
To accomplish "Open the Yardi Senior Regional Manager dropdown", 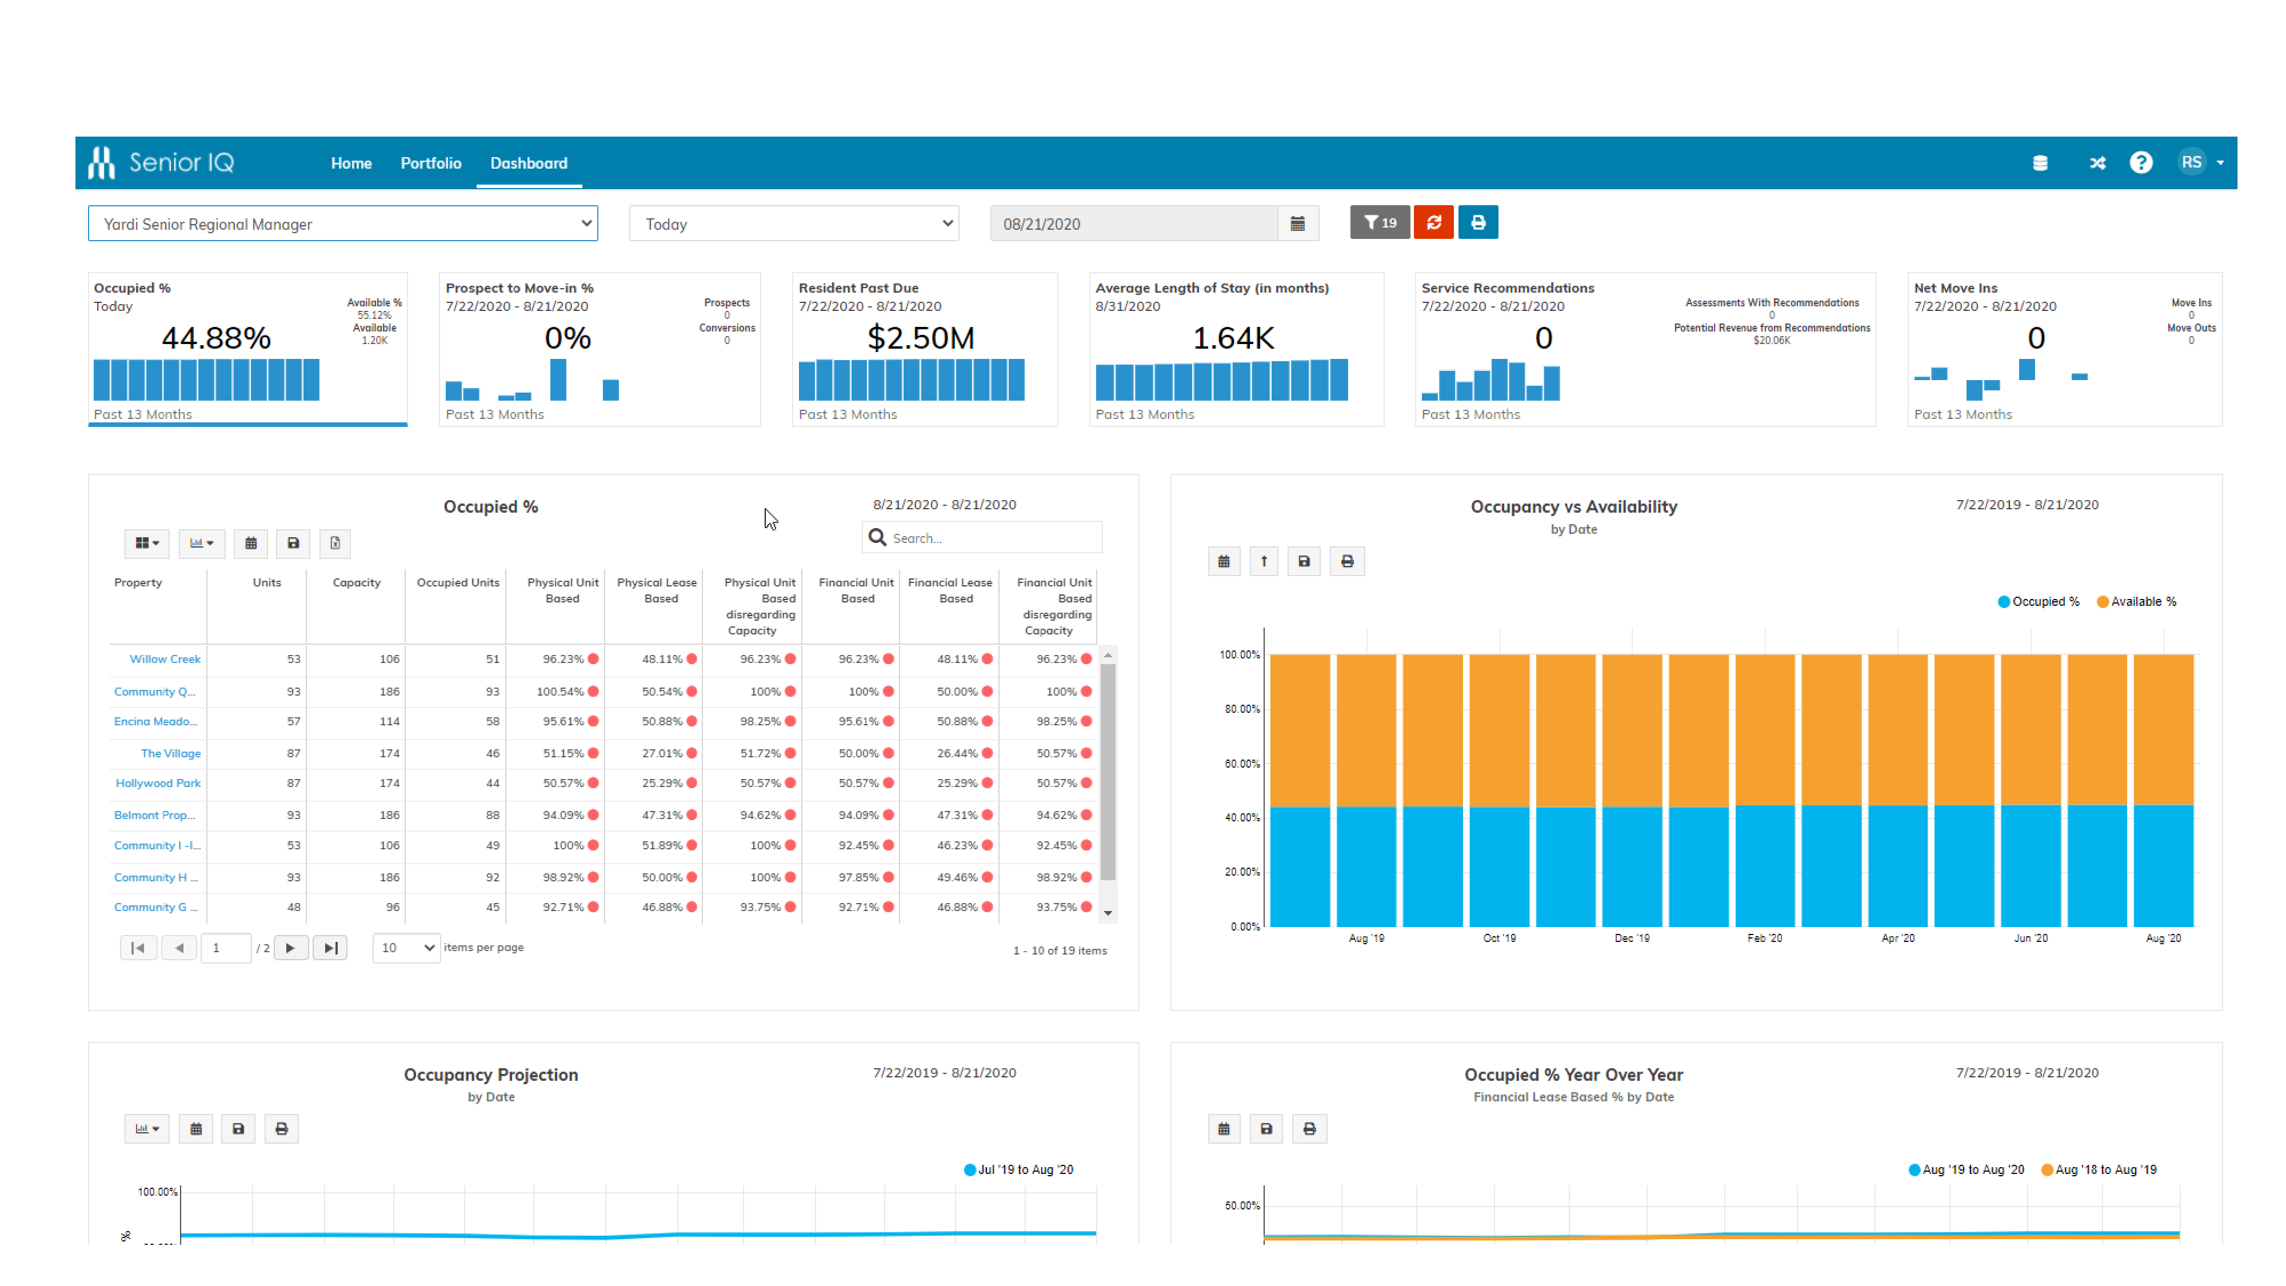I will point(342,223).
